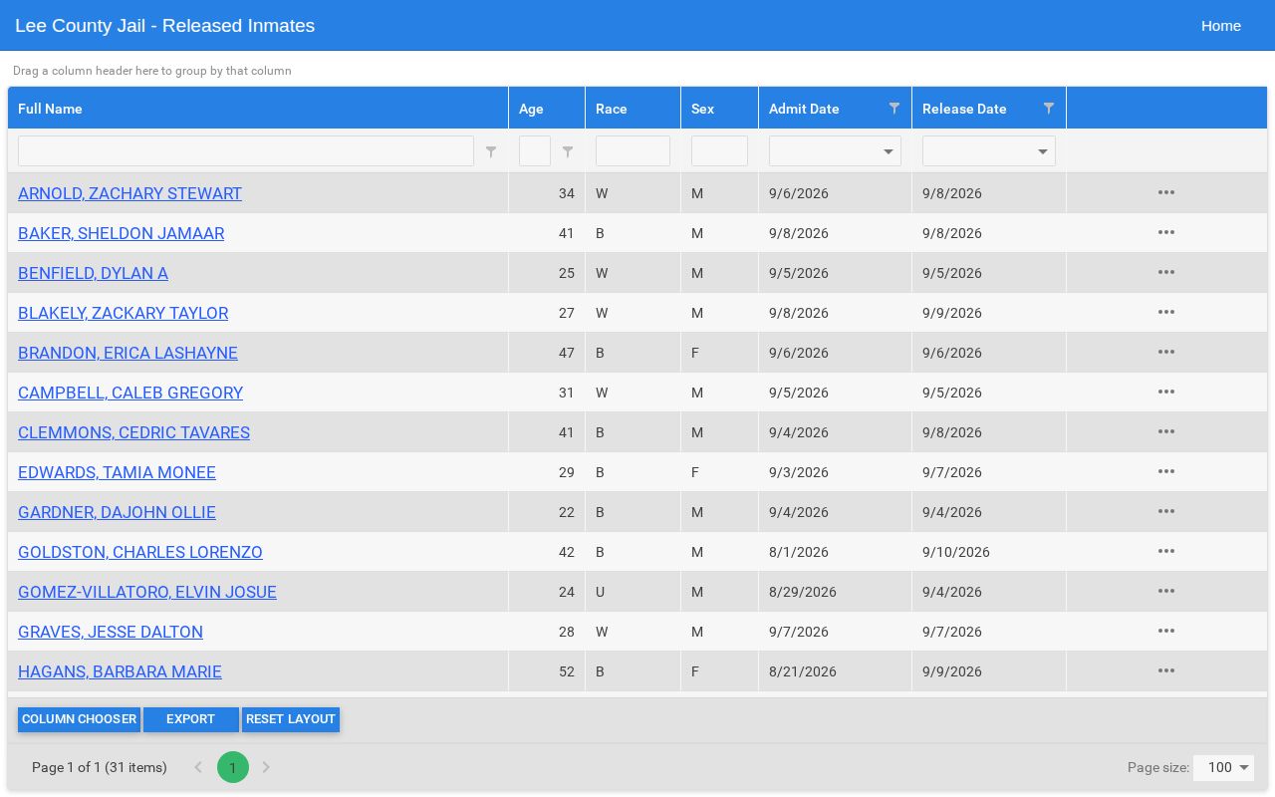
Task: Open the Release Date header filter icon
Action: click(x=1049, y=108)
